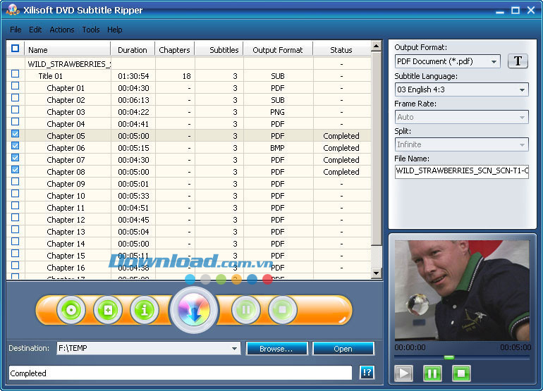Click the Open DVD disc icon
The width and height of the screenshot is (543, 391).
(x=71, y=310)
